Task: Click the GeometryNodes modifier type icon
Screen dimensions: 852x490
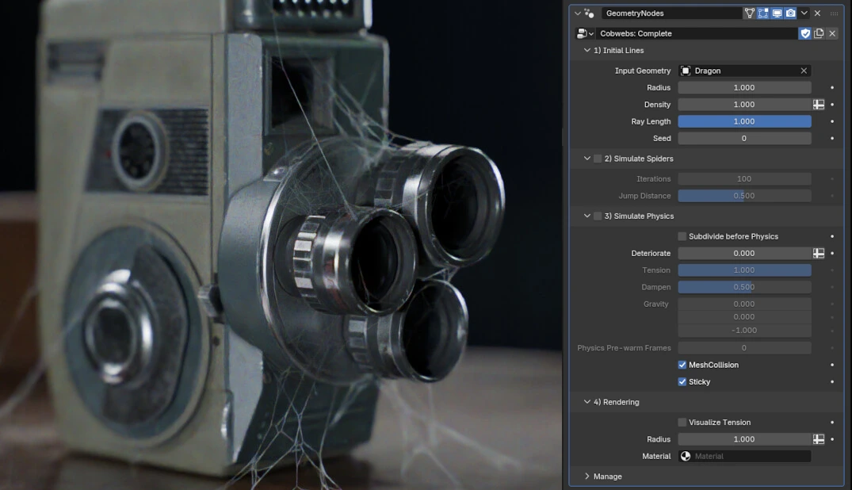Action: point(590,13)
